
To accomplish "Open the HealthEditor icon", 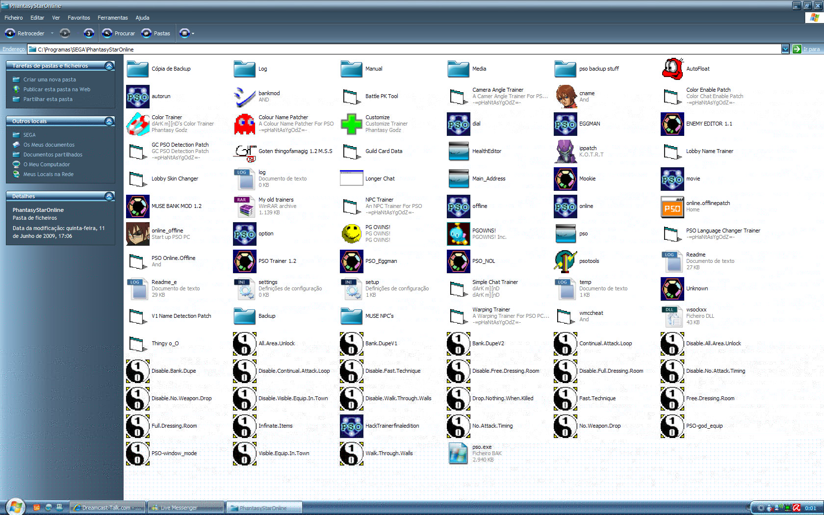I will (458, 151).
